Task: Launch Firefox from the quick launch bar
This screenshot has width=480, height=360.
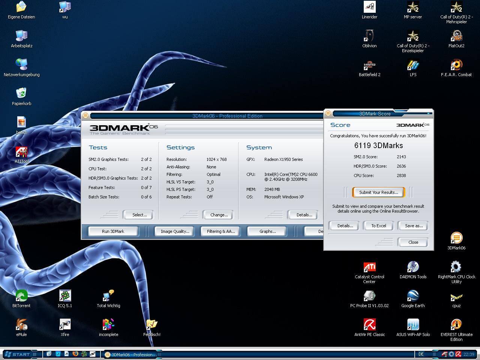Action: [x=75, y=354]
